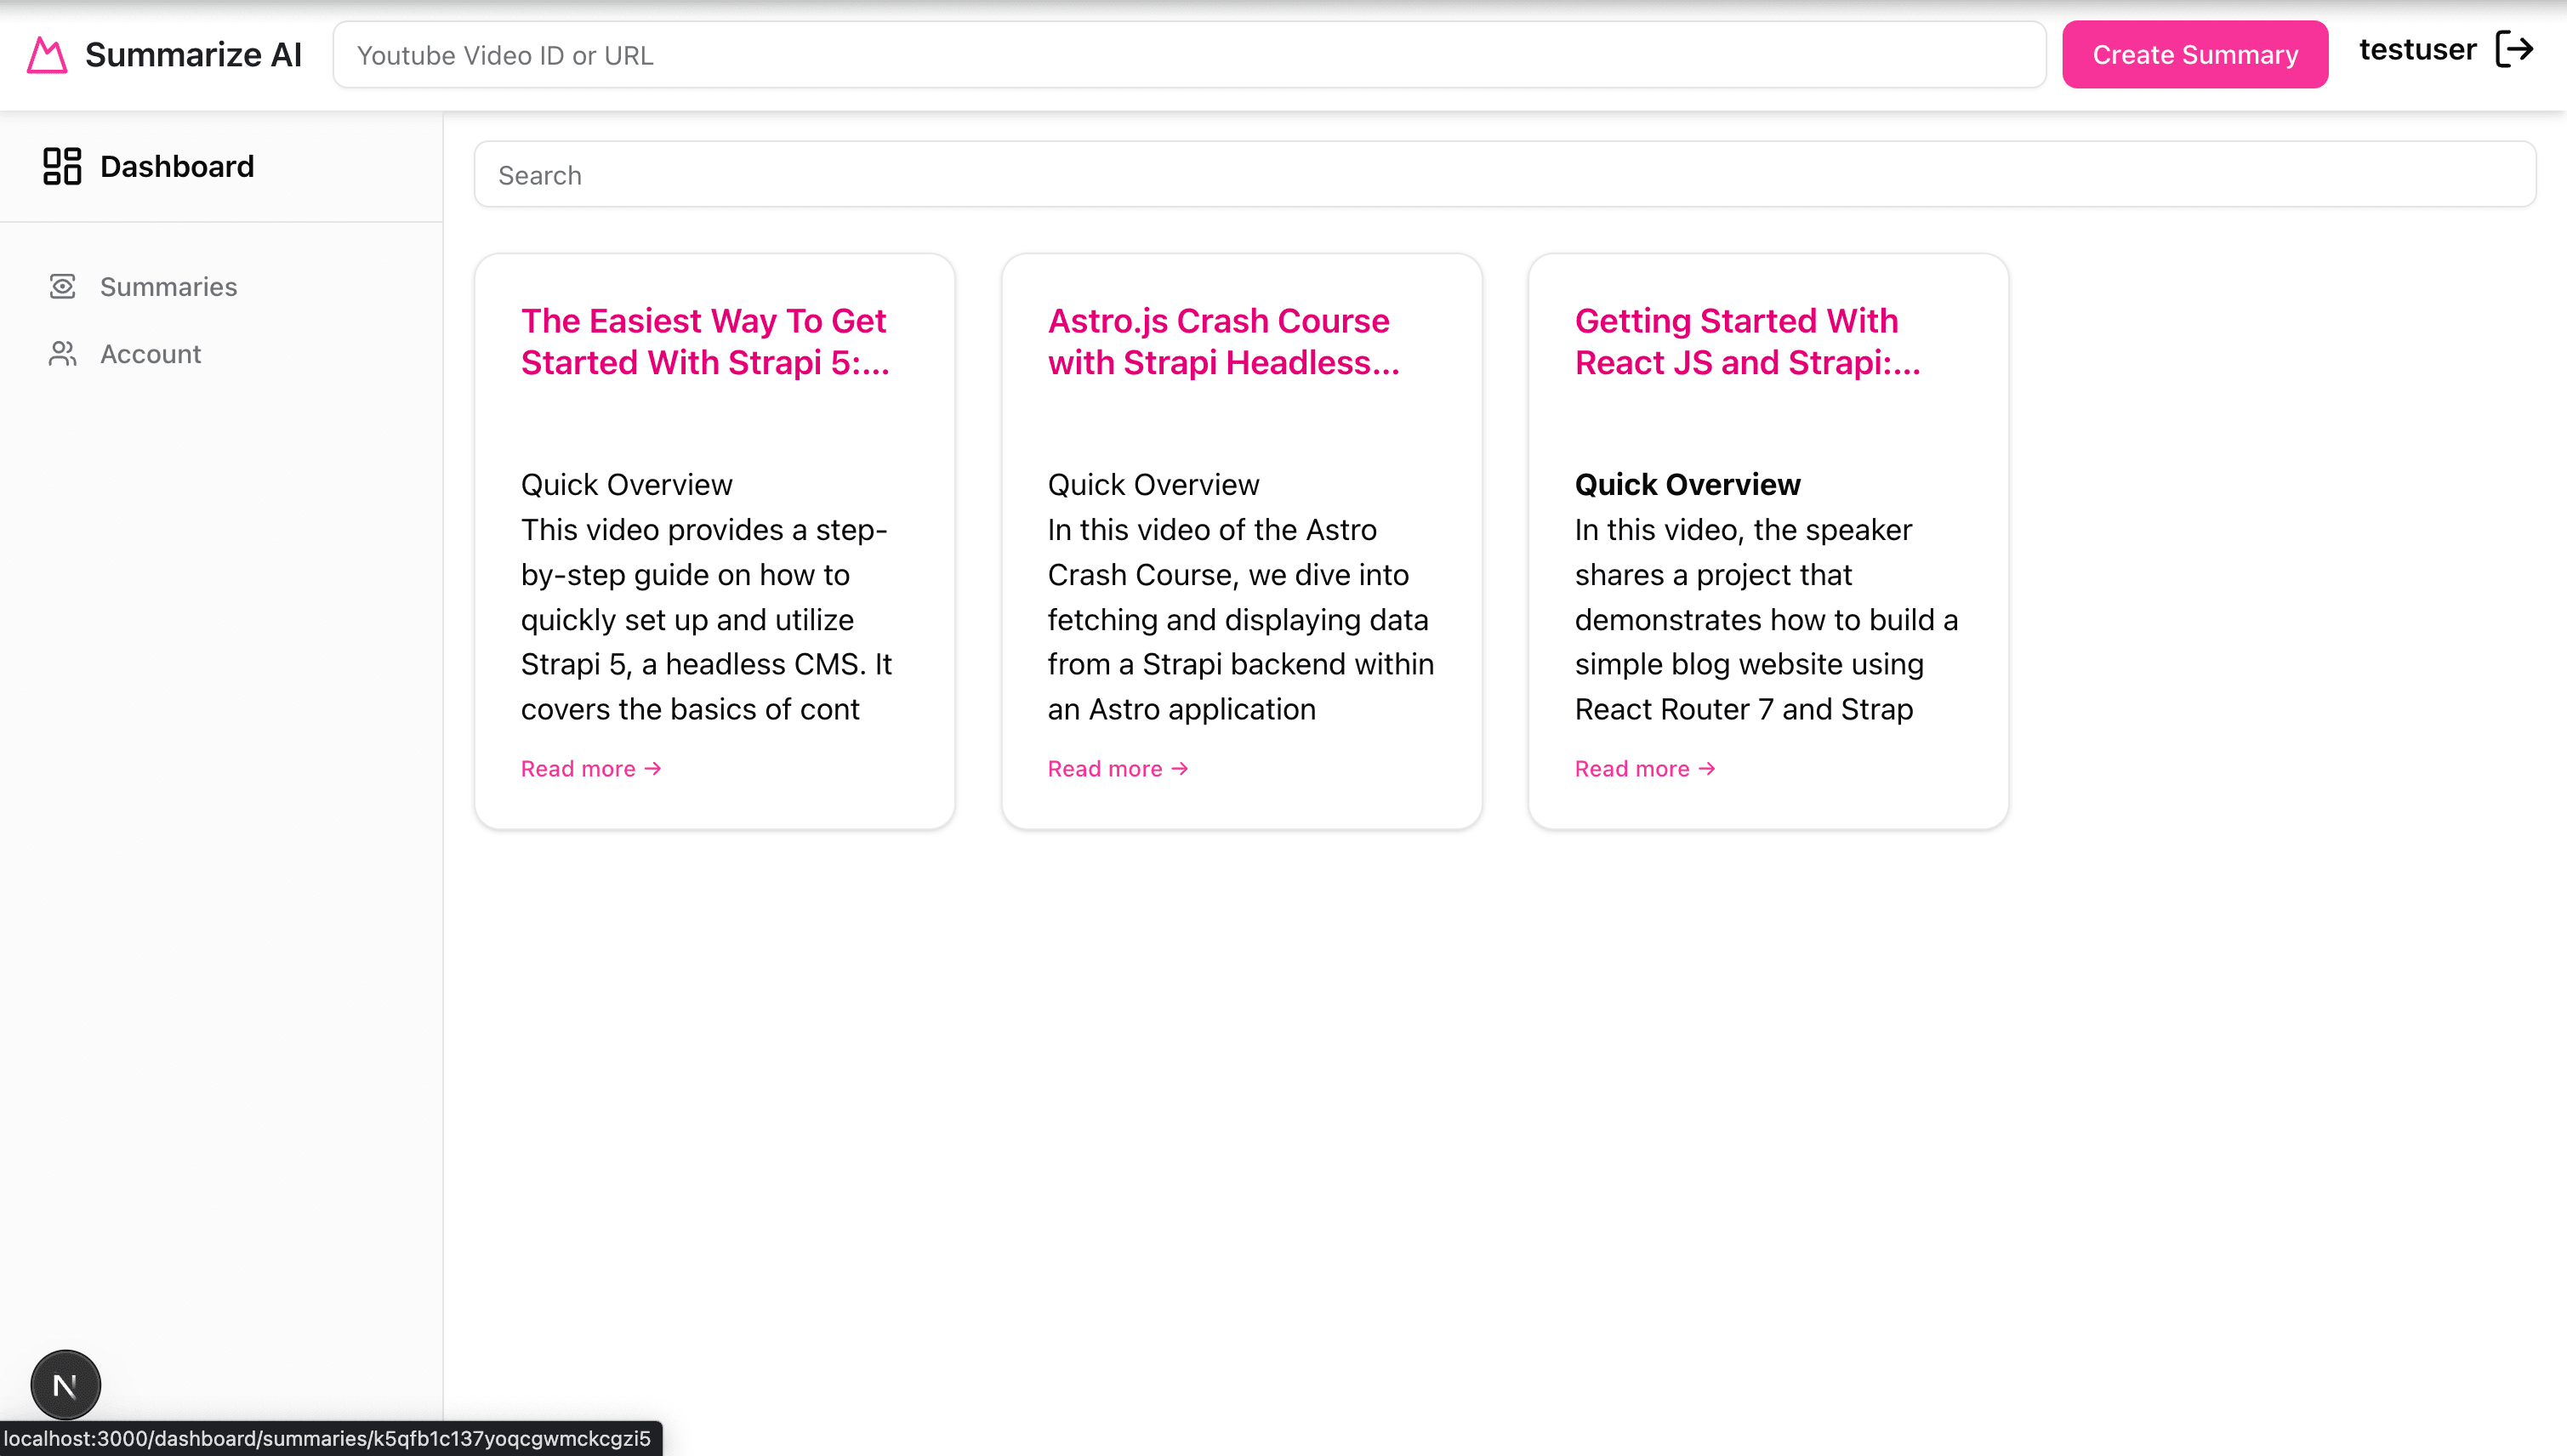Focus the Search summaries field
Screen dimensions: 2567x1456
click(1504, 175)
